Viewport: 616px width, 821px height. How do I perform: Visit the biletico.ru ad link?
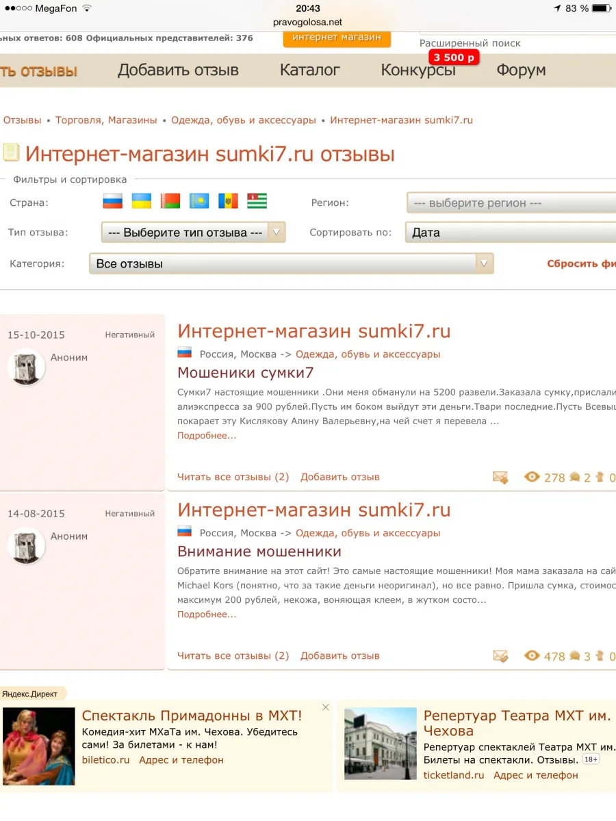105,760
